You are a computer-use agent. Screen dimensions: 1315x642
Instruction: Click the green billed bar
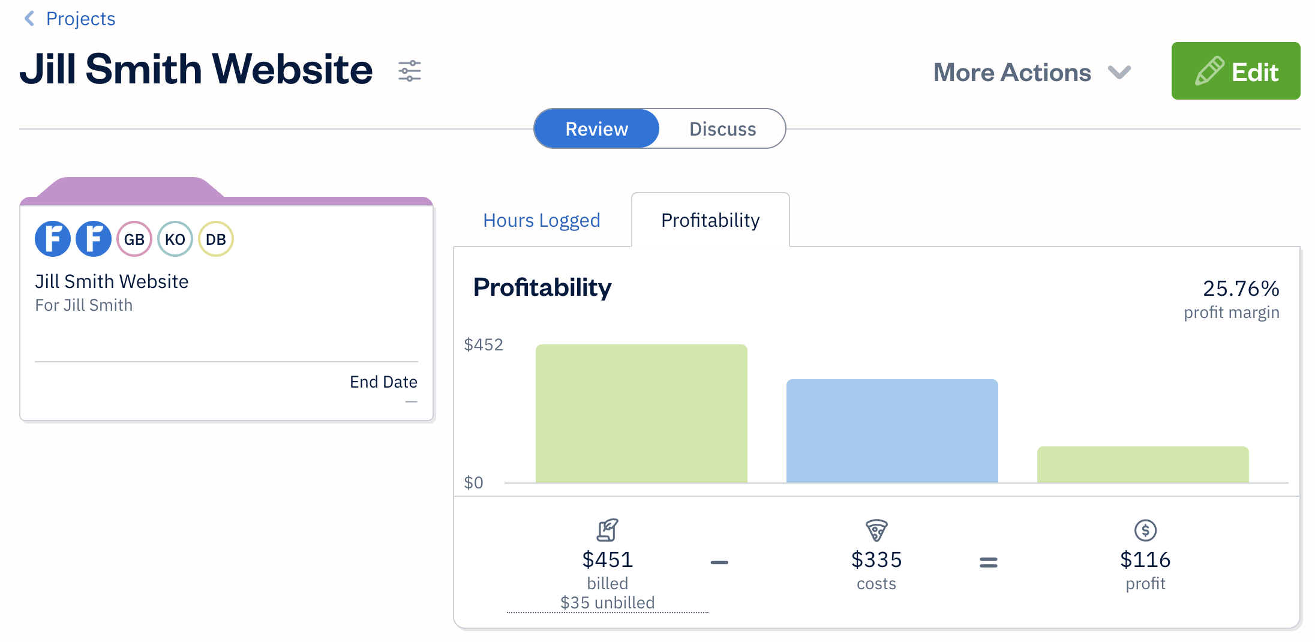pyautogui.click(x=641, y=414)
